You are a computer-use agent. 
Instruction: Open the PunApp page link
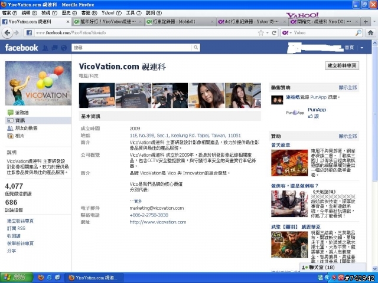[317, 110]
